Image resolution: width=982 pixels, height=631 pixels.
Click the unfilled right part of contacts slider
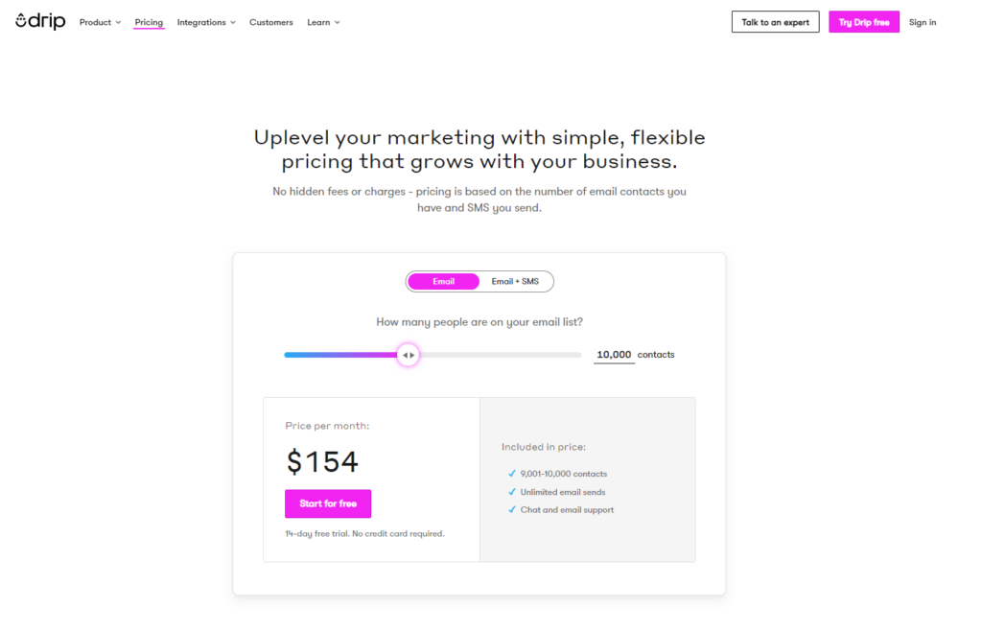(x=500, y=355)
